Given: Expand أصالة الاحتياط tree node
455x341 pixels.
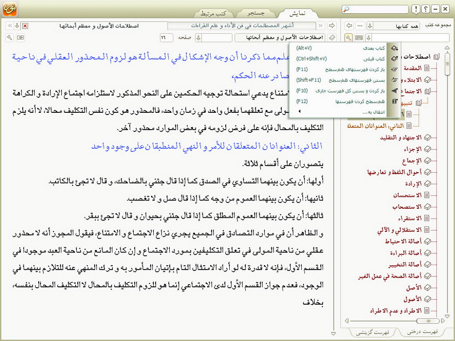Looking at the screenshot, I should click(x=427, y=241).
